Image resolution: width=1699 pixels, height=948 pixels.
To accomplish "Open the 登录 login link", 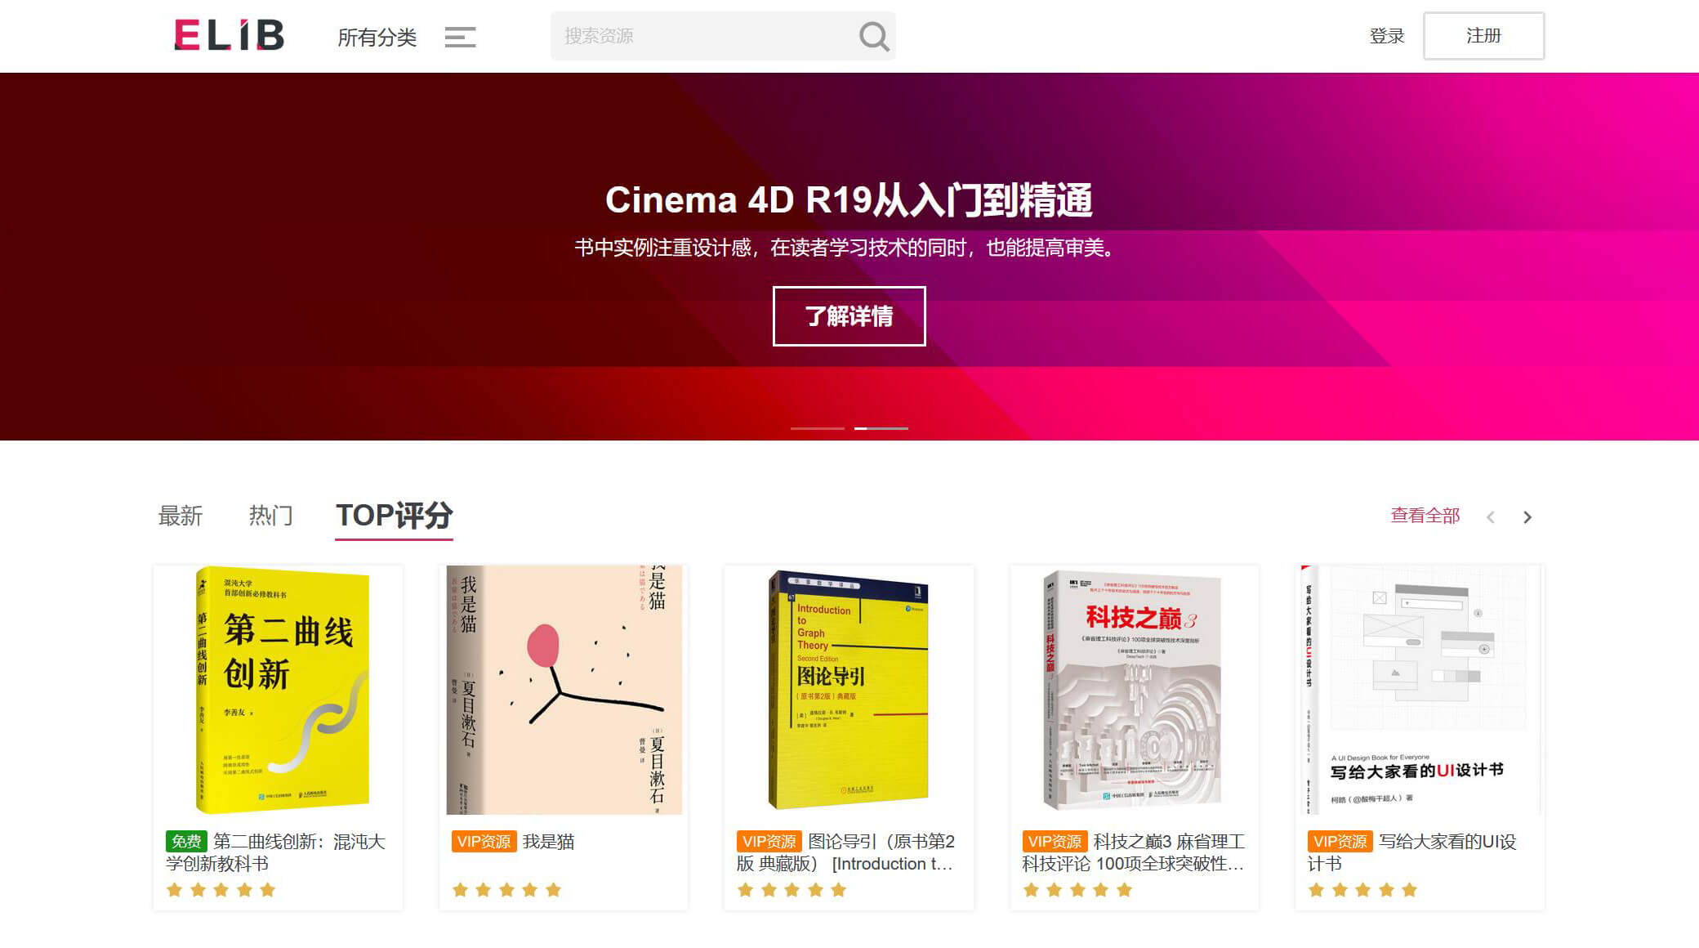I will 1386,36.
